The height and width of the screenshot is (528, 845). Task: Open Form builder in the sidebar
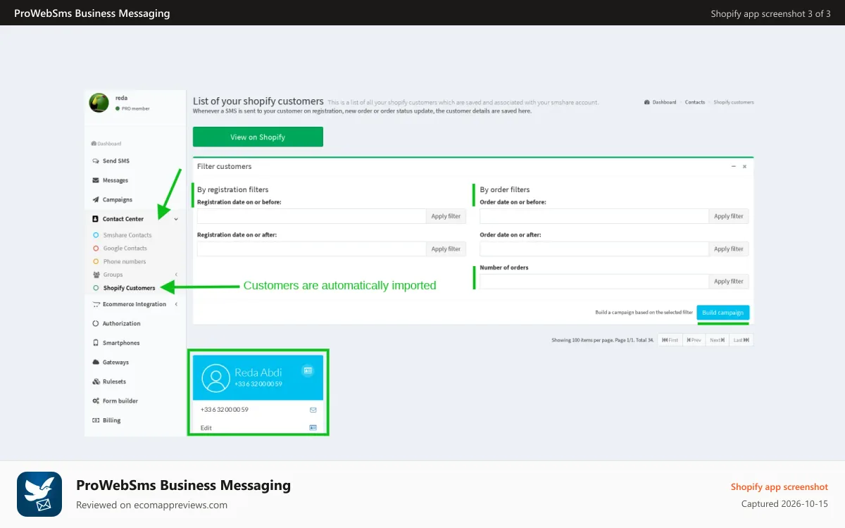pos(120,401)
